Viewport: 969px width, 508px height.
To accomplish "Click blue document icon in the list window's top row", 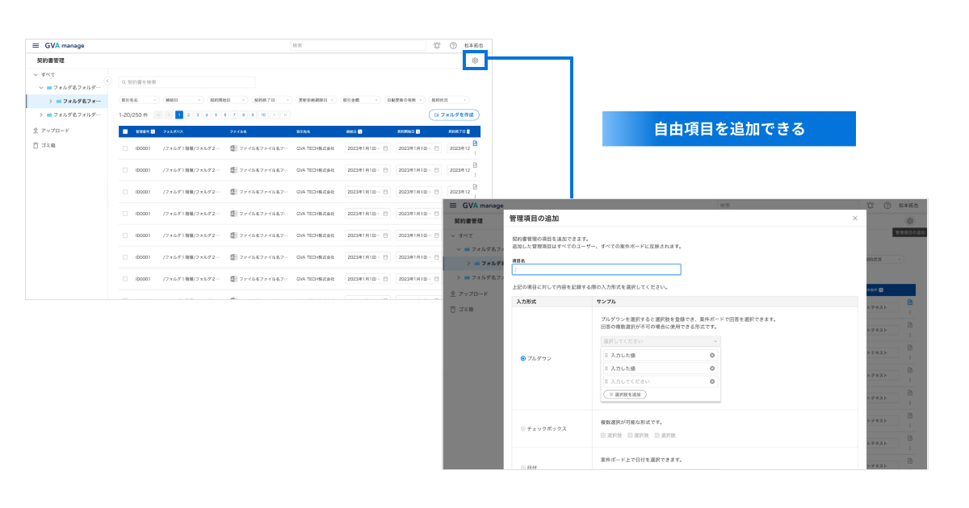I will point(475,143).
